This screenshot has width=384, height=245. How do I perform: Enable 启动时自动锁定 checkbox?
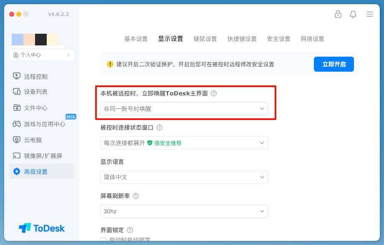tap(103, 240)
